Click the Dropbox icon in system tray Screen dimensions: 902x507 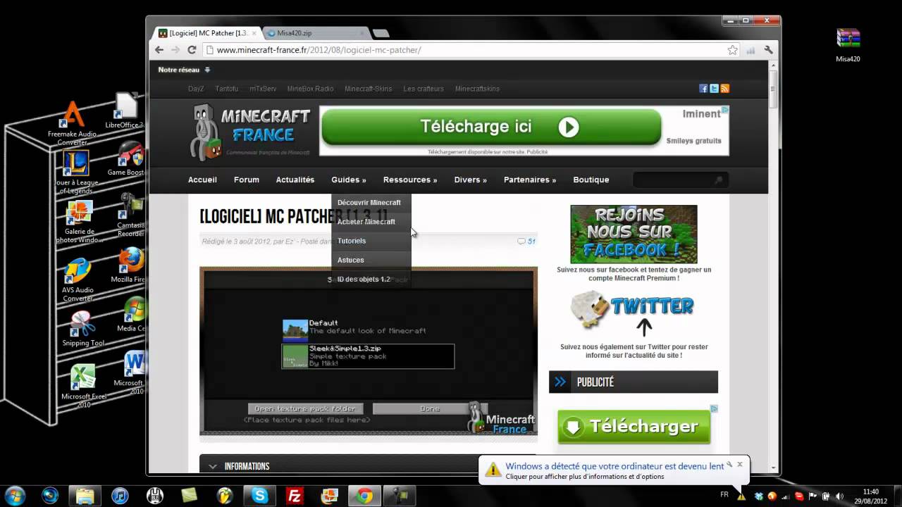point(758,496)
